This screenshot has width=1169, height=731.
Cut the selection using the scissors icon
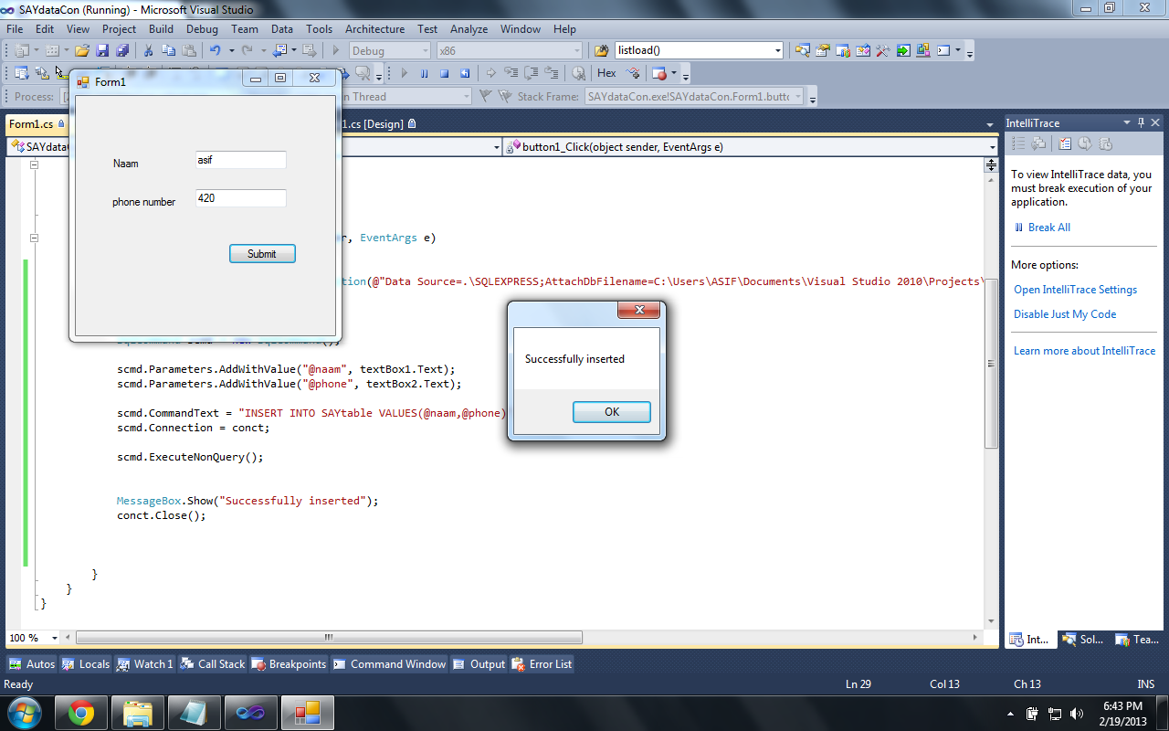(148, 50)
